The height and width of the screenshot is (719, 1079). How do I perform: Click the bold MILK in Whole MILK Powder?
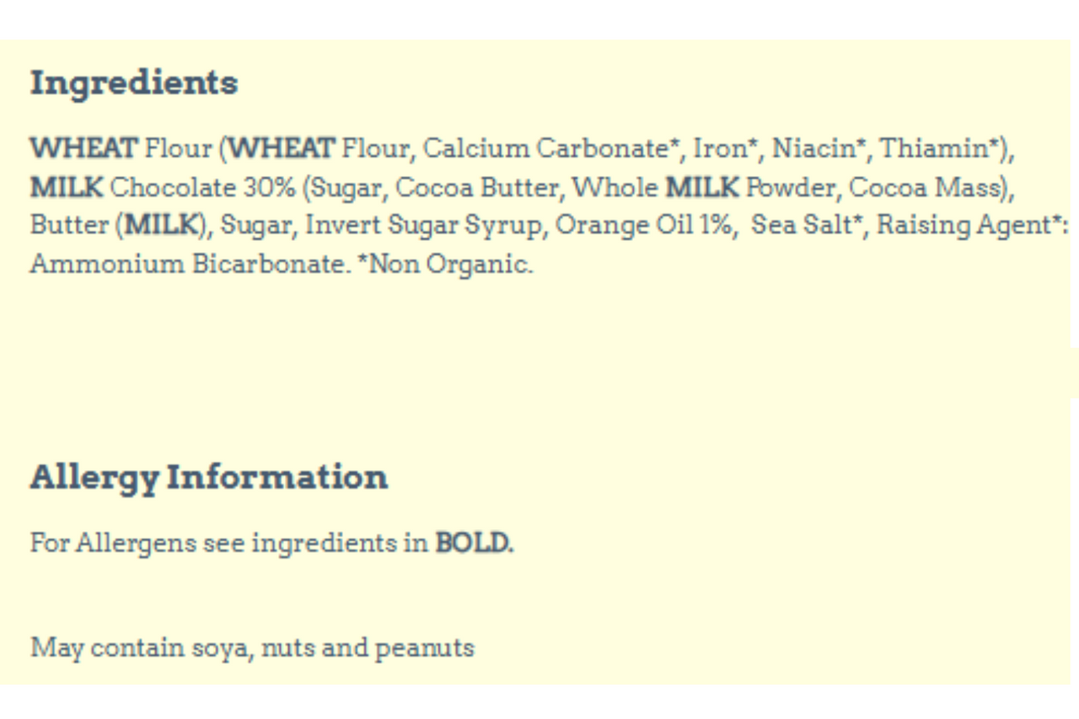(x=702, y=187)
